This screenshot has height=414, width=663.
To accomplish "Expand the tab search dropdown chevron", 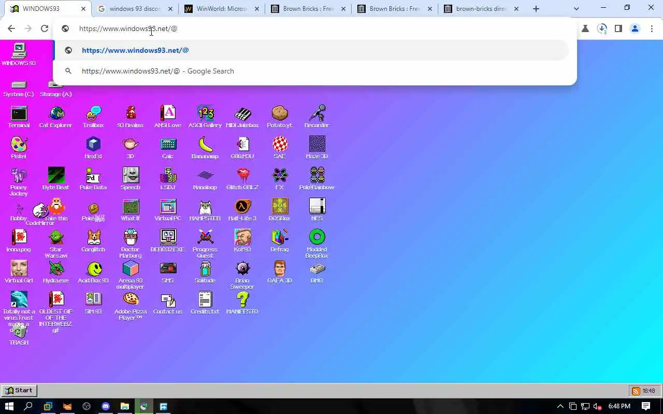I will click(576, 9).
